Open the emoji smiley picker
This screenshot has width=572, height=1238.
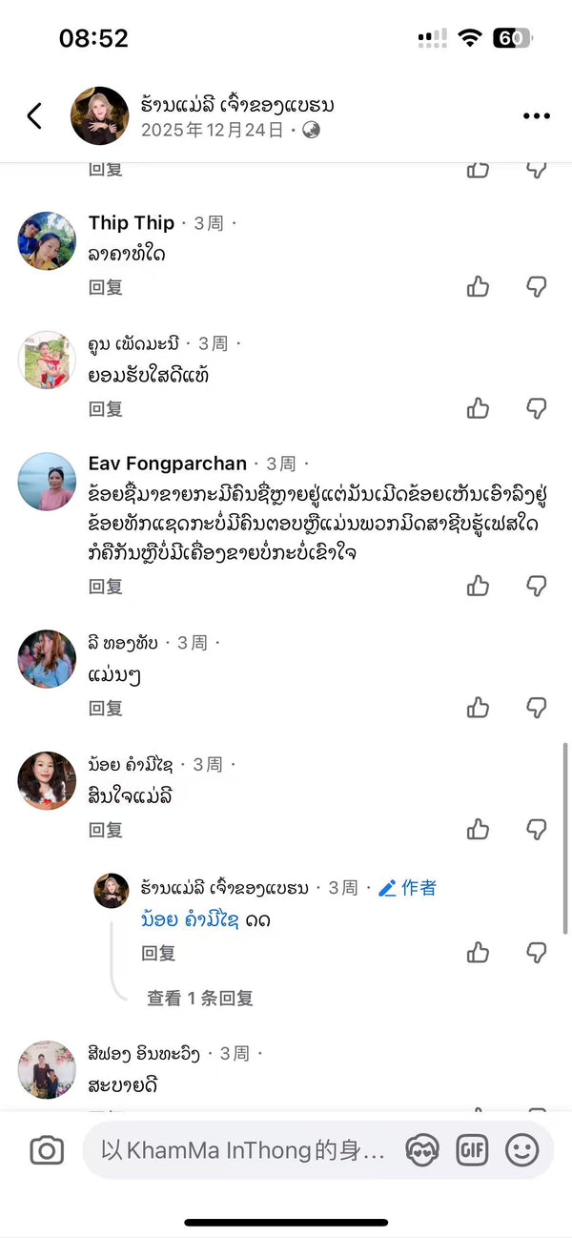[521, 1150]
